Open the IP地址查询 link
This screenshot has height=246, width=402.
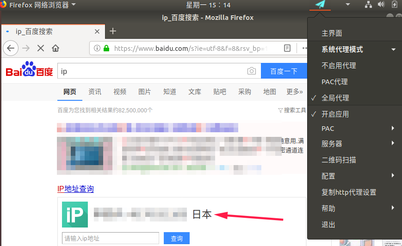[x=75, y=189]
